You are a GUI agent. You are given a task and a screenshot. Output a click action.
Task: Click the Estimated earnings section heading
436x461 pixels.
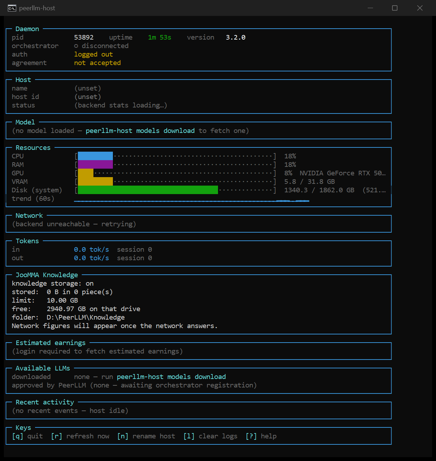tap(51, 343)
